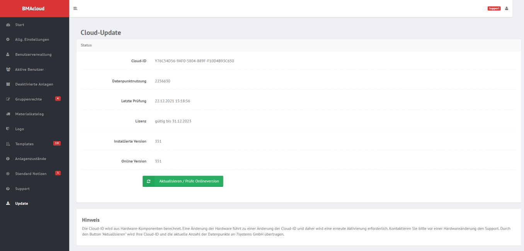Open the user account icon at top right

507,9
